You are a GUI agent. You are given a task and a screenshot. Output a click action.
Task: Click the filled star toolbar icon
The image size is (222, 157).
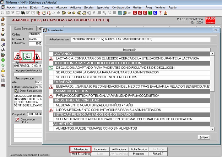58,13
